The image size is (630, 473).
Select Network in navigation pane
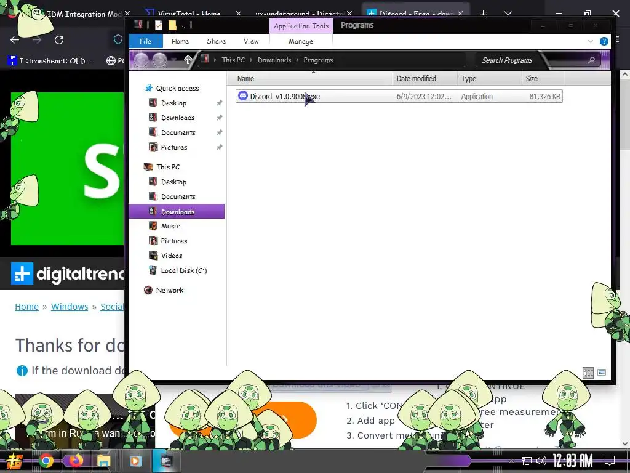pos(170,291)
